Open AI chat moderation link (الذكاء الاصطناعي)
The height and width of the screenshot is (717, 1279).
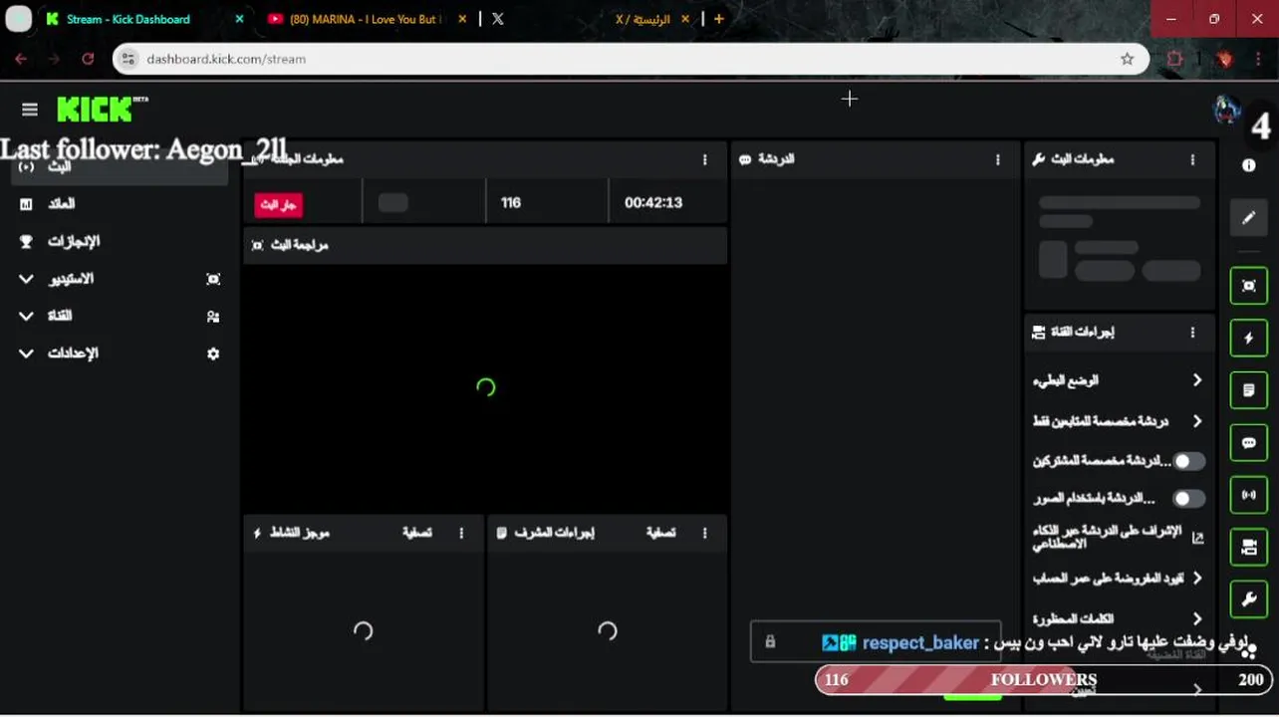[1107, 538]
